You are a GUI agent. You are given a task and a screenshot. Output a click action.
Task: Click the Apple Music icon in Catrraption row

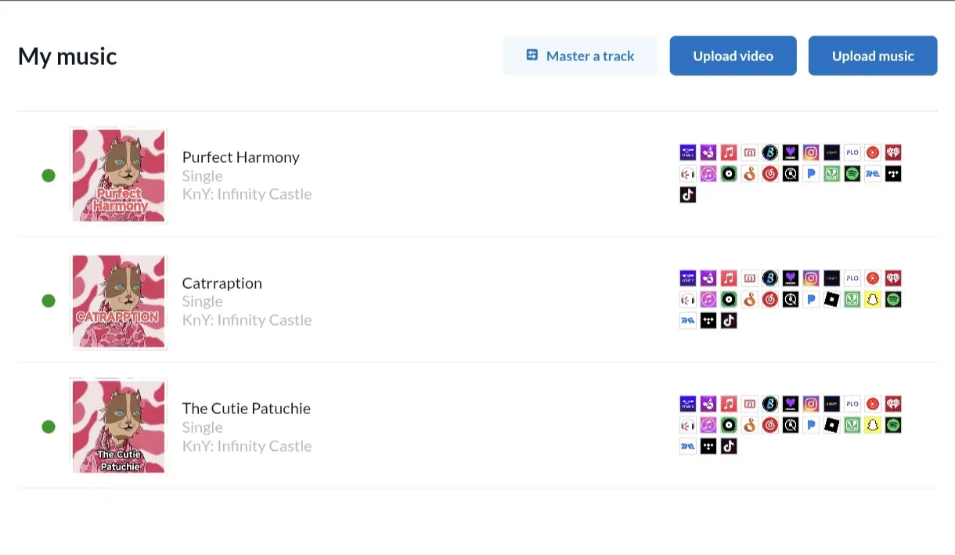coord(729,278)
